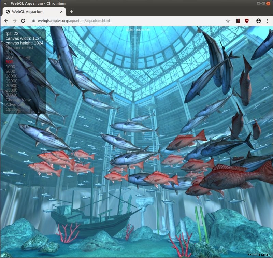Click the user profile avatar icon
Screen dimensions: 273x258
(258, 21)
